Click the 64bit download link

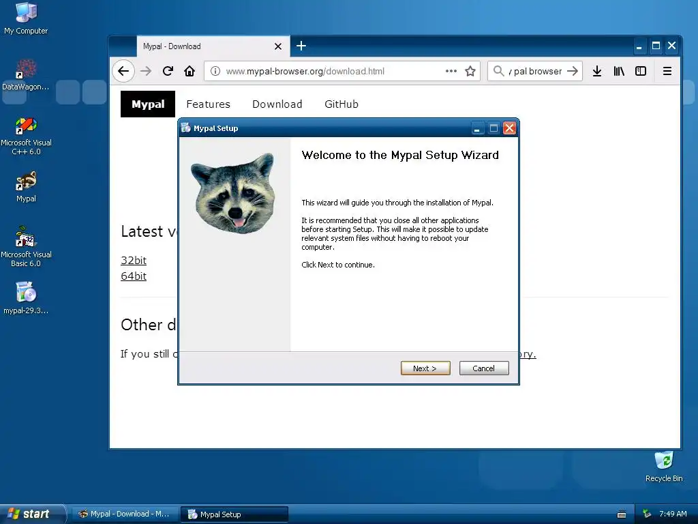(x=134, y=276)
